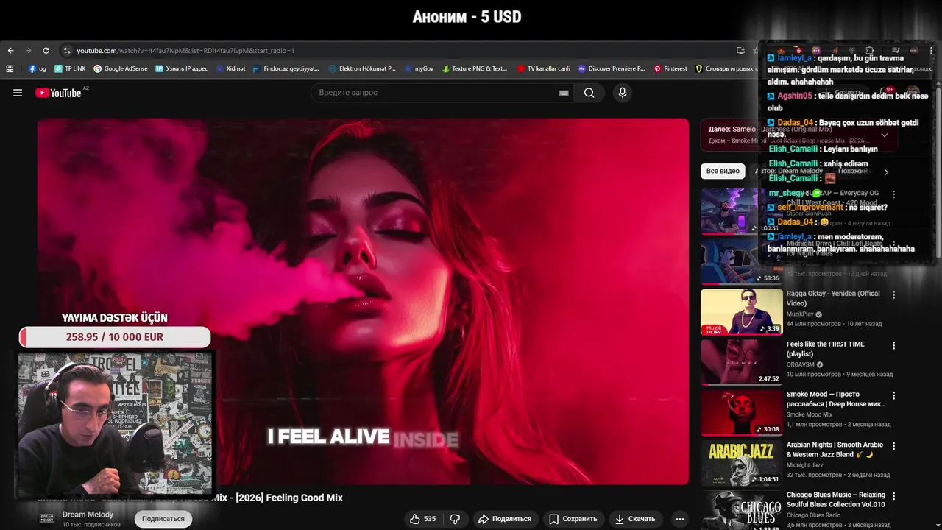The image size is (942, 530).
Task: Like the video with thumbs up 535
Action: (423, 519)
